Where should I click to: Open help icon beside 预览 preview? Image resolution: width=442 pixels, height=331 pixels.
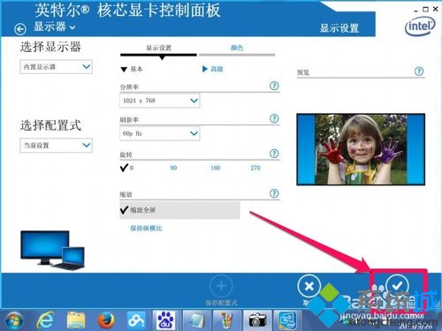pos(419,71)
